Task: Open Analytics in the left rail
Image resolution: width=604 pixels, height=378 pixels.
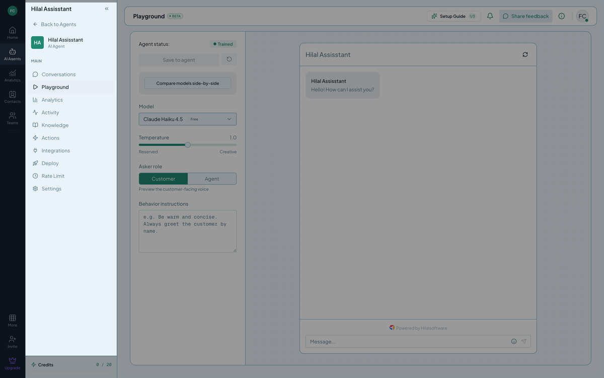Action: coord(13,75)
